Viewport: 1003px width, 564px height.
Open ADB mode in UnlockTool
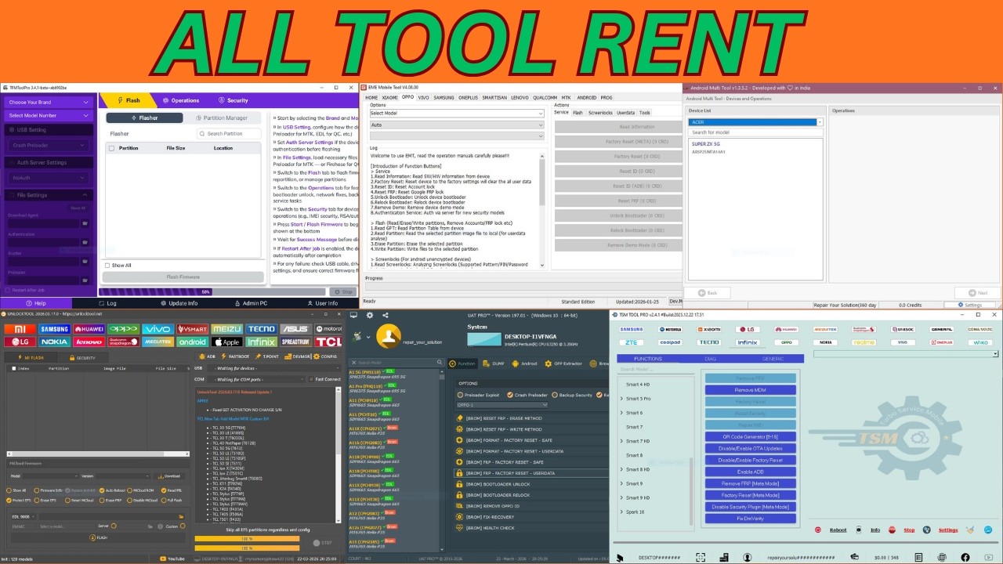(207, 356)
